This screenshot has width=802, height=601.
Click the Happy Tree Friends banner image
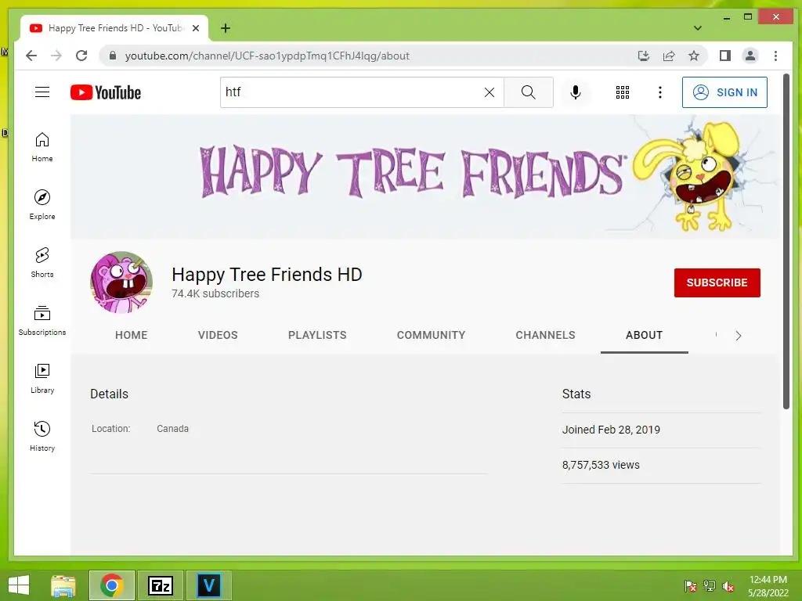point(425,177)
